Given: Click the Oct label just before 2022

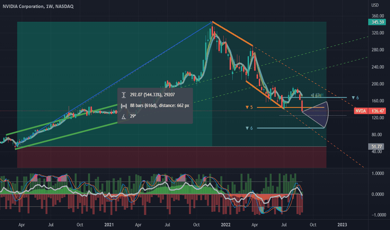Looking at the screenshot, I should pyautogui.click(x=197, y=225).
